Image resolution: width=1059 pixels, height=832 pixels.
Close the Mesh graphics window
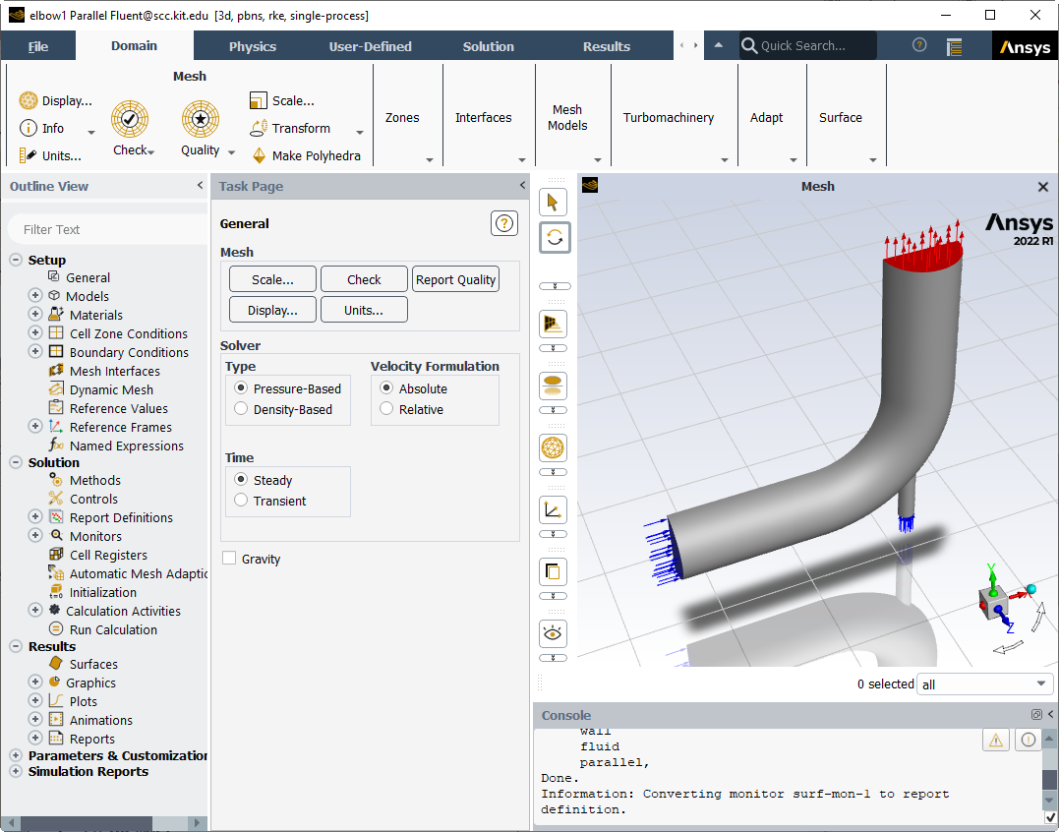pyautogui.click(x=1043, y=187)
